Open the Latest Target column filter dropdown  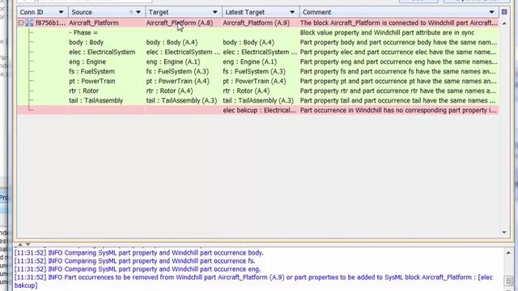pos(292,12)
